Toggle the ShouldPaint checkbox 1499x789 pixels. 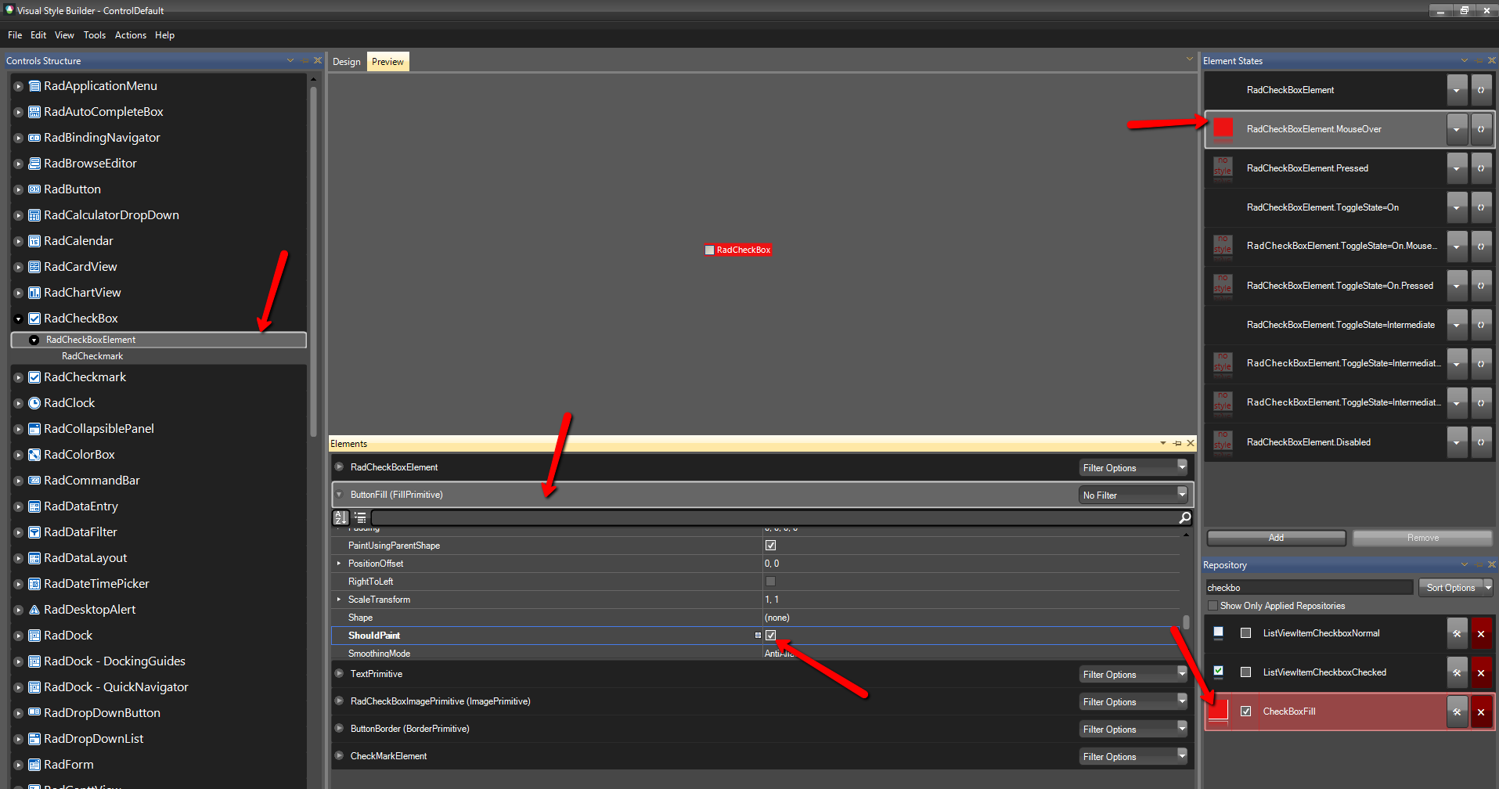[x=771, y=636]
